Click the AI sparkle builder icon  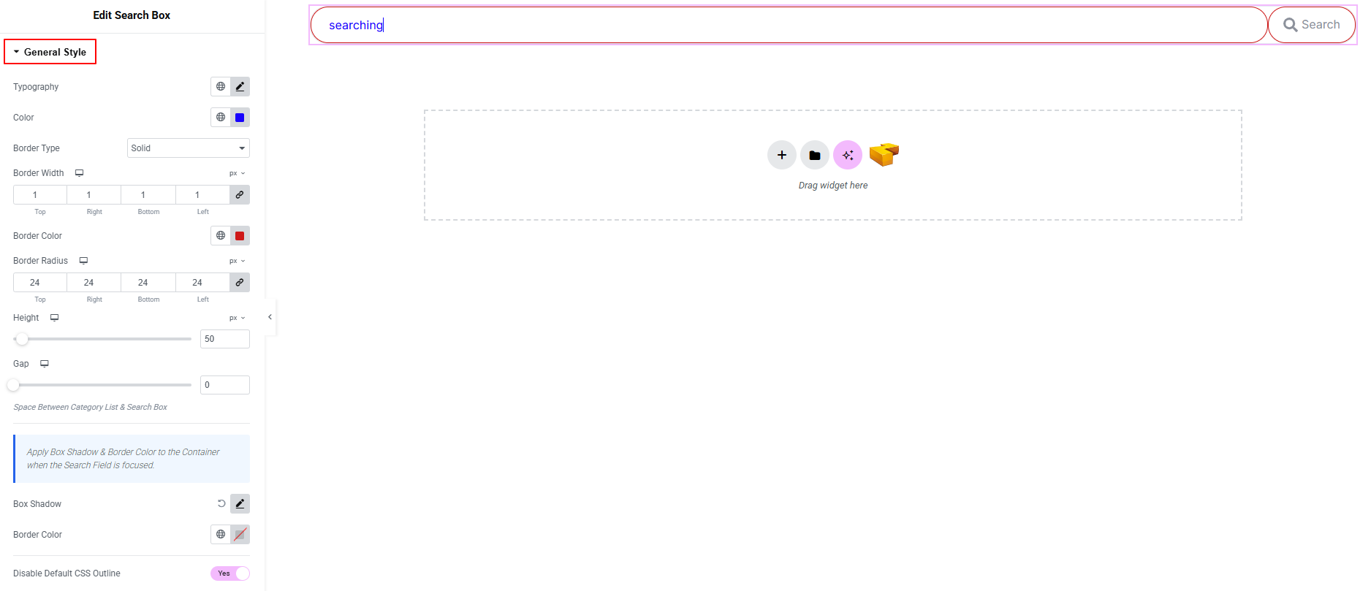click(847, 155)
